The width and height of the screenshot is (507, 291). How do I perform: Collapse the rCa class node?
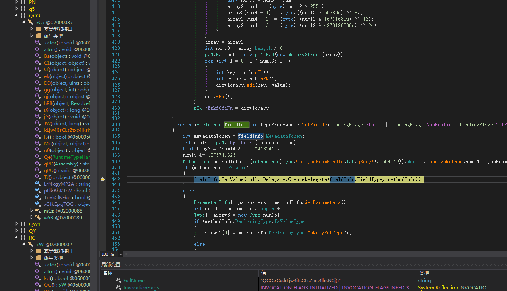[24, 23]
